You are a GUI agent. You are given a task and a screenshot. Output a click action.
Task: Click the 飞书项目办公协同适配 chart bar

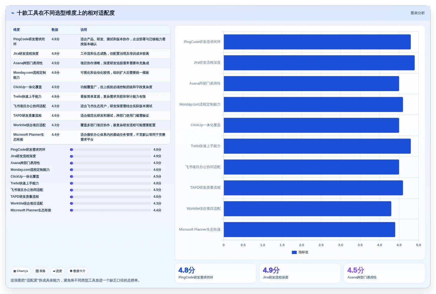[x=311, y=167]
